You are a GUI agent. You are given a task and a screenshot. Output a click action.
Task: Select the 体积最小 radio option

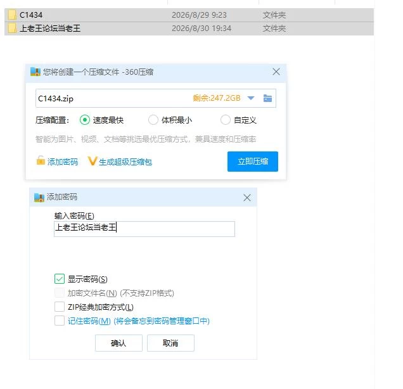pos(153,120)
